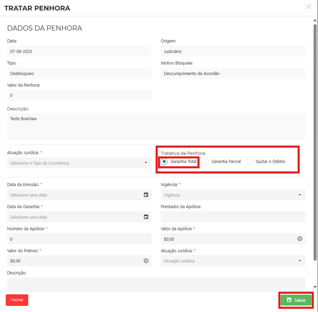Viewport: 318px width, 312px height.
Task: Click the Valor da Penhora field
Action: point(79,95)
